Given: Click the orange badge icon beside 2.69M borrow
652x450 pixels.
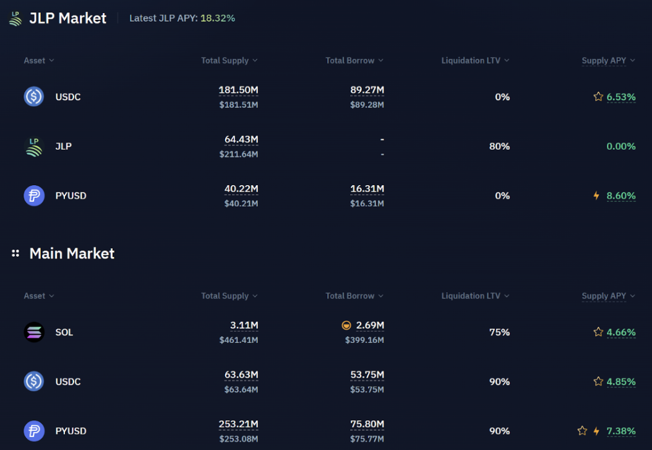Looking at the screenshot, I should click(x=346, y=326).
